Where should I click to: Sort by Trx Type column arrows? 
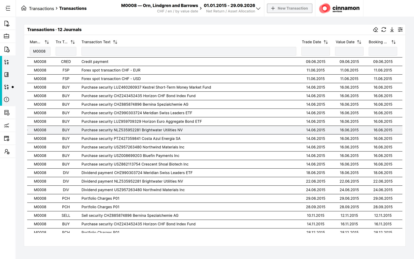[x=73, y=42]
